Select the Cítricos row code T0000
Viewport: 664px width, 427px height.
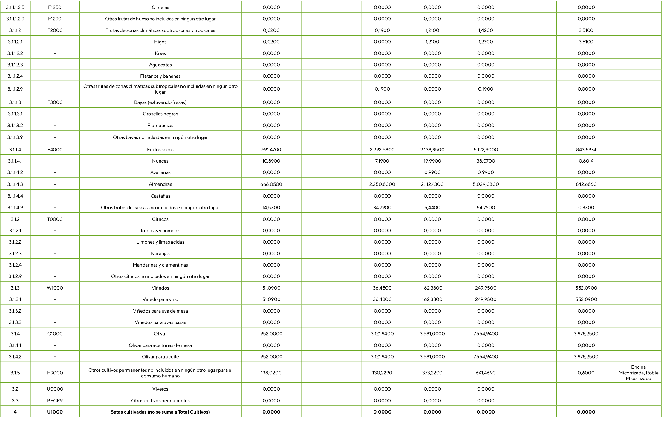(x=55, y=219)
